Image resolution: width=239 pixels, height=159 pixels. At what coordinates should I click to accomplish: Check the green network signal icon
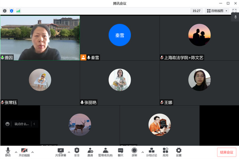[x=18, y=11]
